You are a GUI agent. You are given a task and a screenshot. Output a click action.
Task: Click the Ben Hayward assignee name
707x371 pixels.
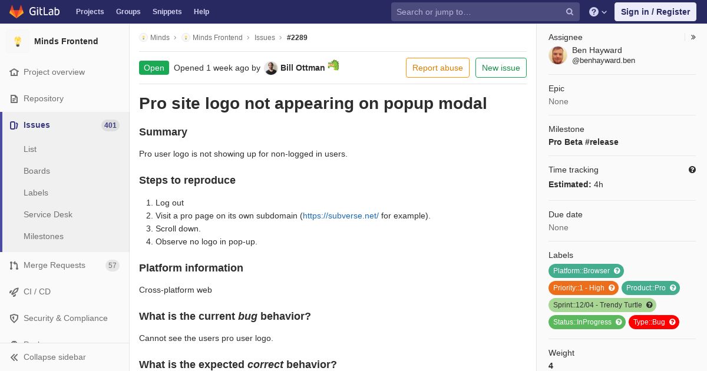[x=597, y=50]
